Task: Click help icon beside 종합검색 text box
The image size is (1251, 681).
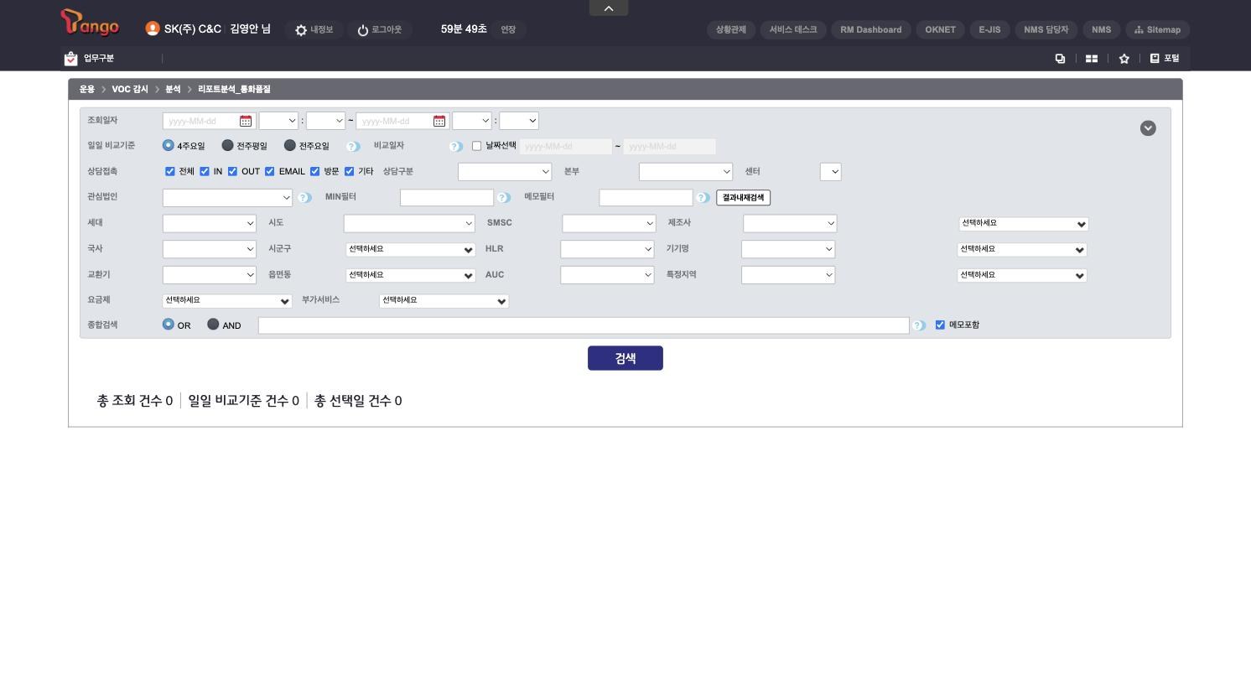Action: [x=919, y=325]
